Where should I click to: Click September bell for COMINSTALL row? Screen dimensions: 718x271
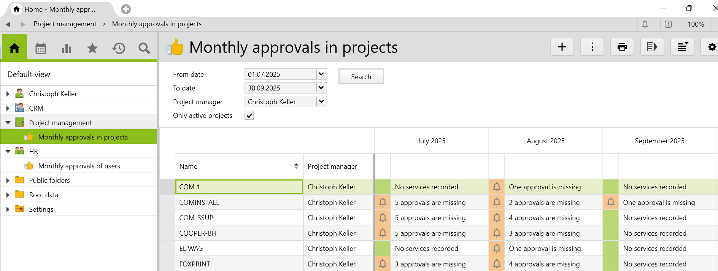(x=611, y=203)
